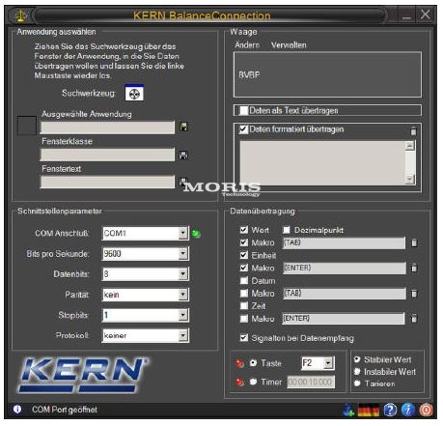Image resolution: width=443 pixels, height=426 pixels.
Task: Open the Parität dropdown
Action: (x=183, y=295)
